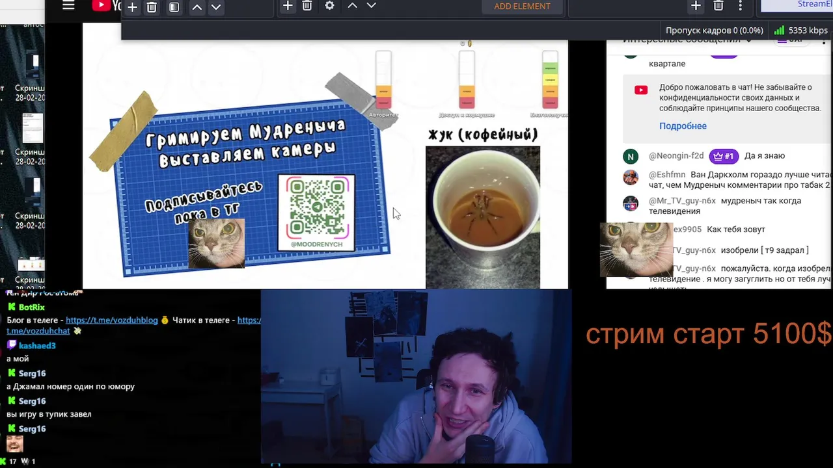Click the kashaed3 username in left chat

point(37,346)
